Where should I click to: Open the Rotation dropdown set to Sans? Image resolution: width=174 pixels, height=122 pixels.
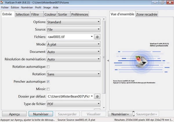coord(74,74)
